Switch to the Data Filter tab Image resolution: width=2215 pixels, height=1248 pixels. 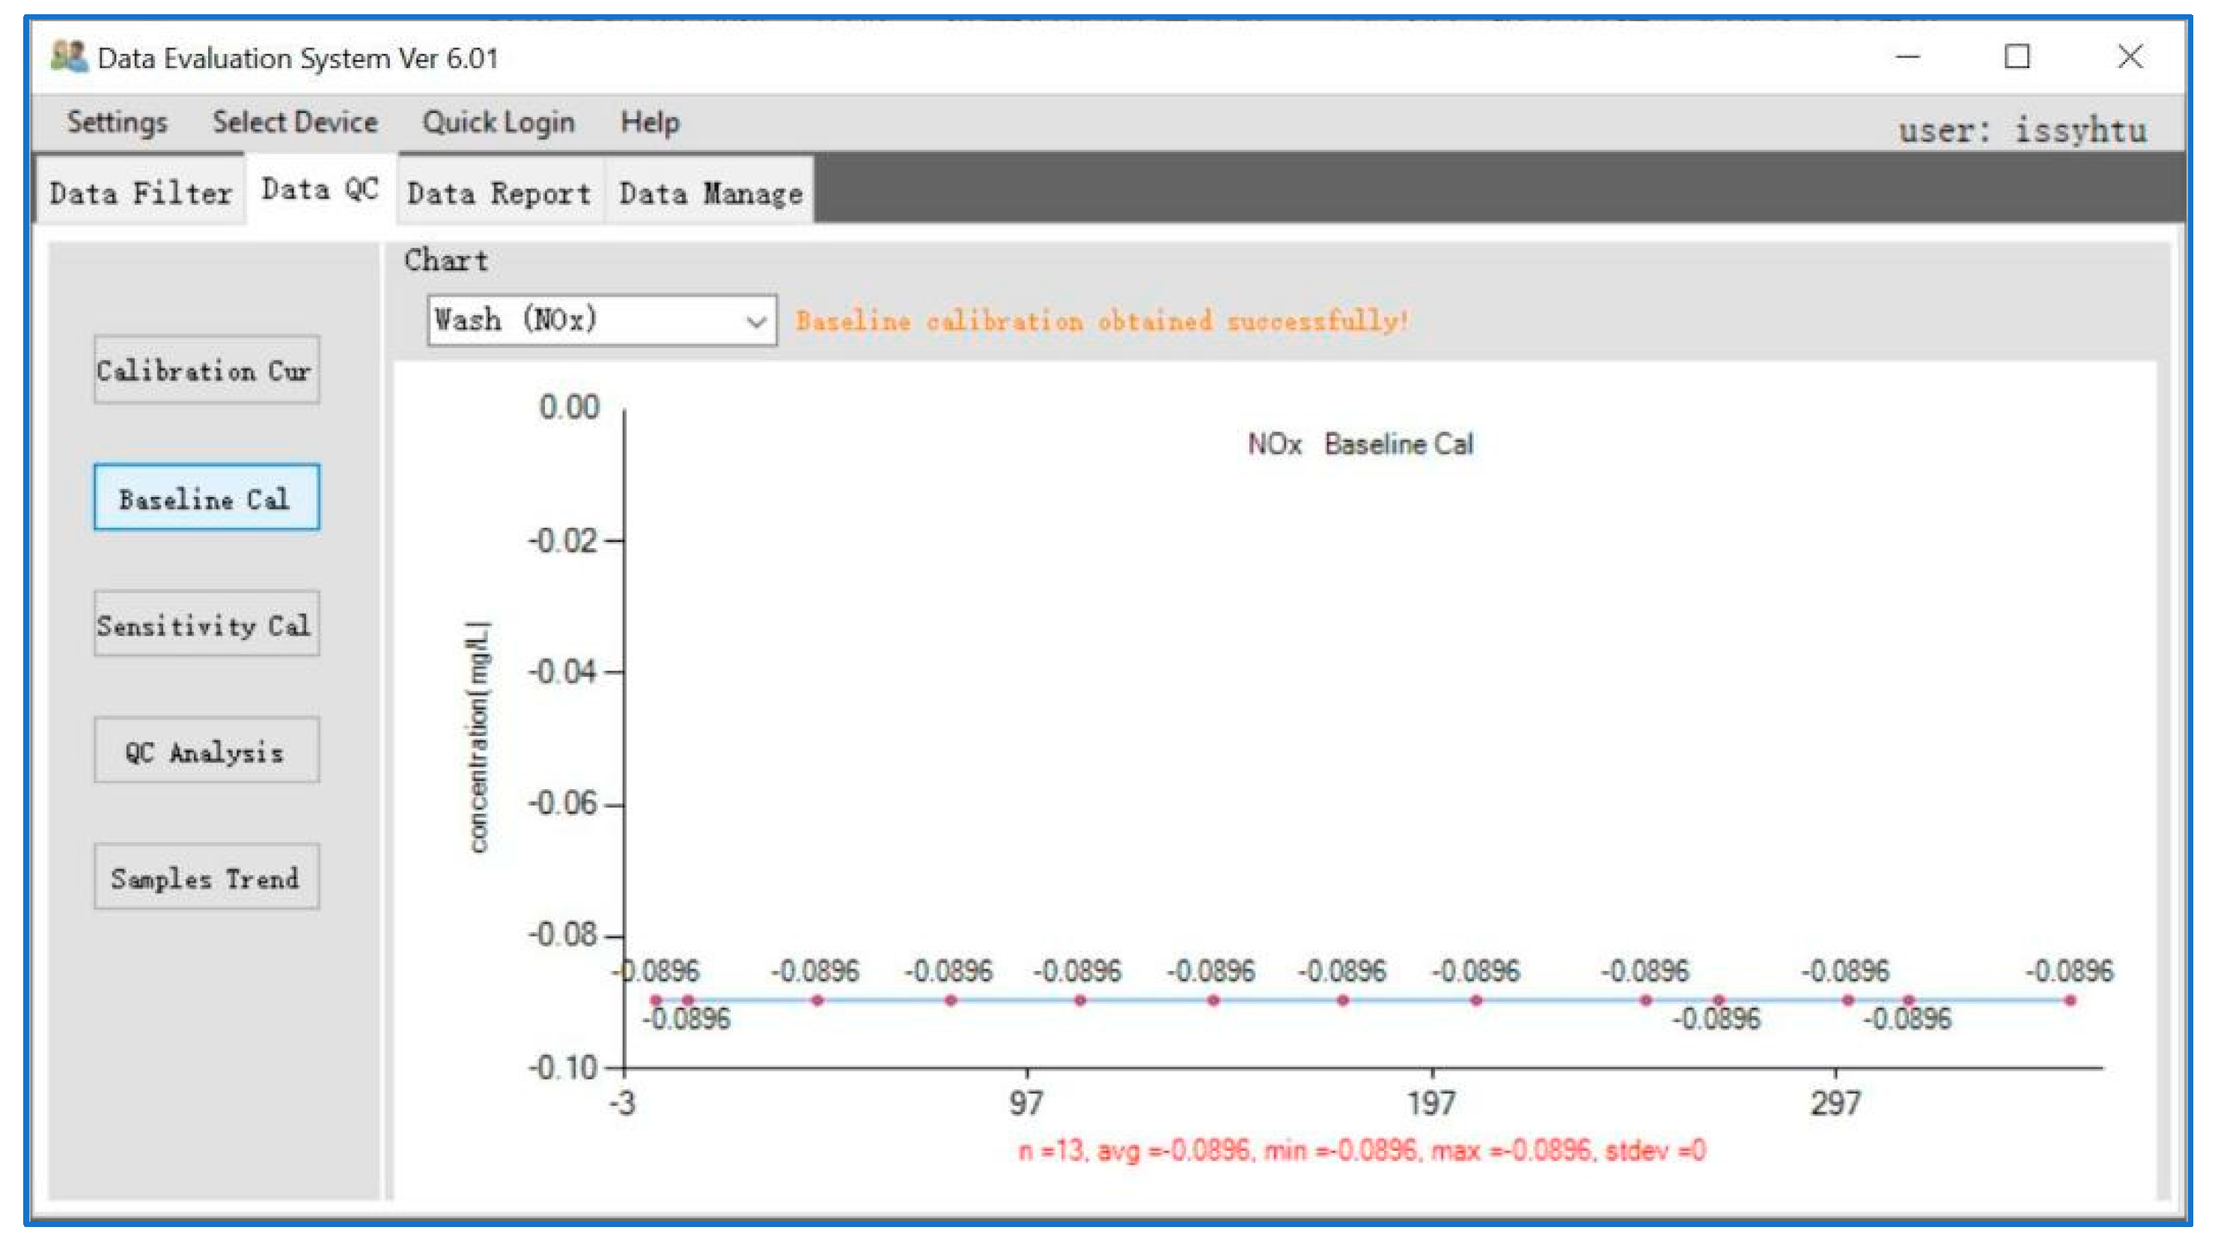coord(140,192)
